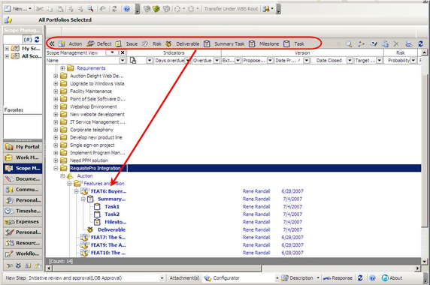Click the Issue item button
The height and width of the screenshot is (285, 430).
(x=127, y=43)
